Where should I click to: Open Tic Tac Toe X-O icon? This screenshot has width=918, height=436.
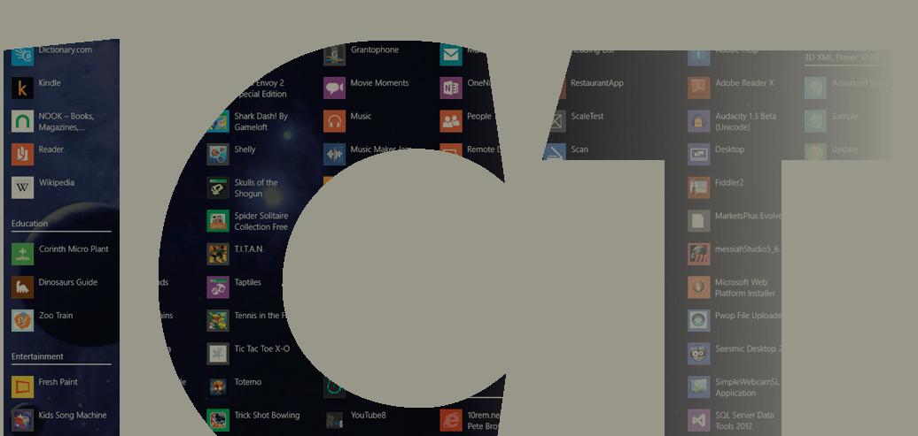(x=218, y=354)
